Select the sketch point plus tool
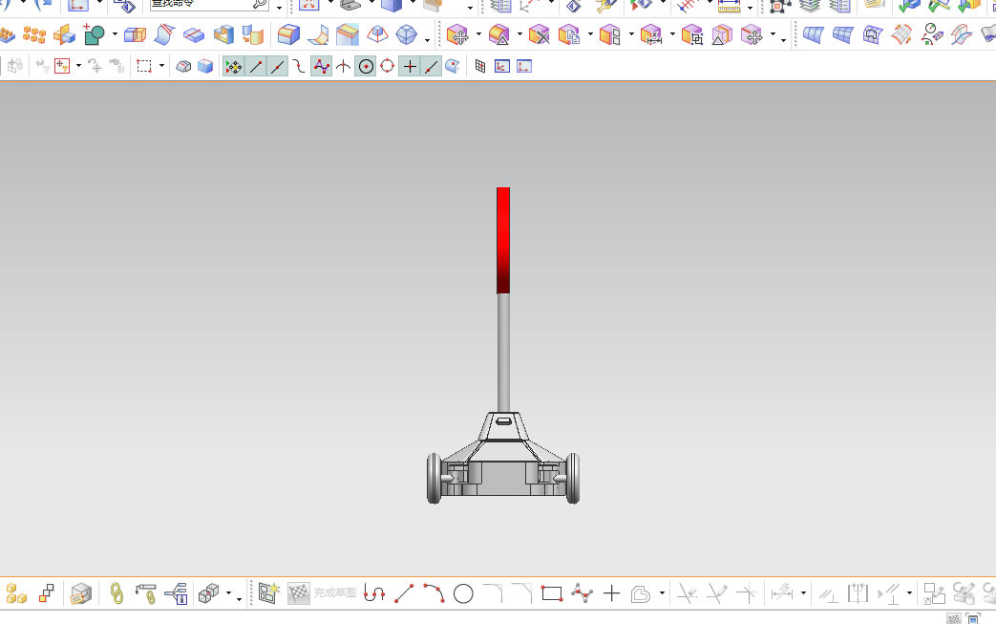The height and width of the screenshot is (624, 996). [611, 593]
